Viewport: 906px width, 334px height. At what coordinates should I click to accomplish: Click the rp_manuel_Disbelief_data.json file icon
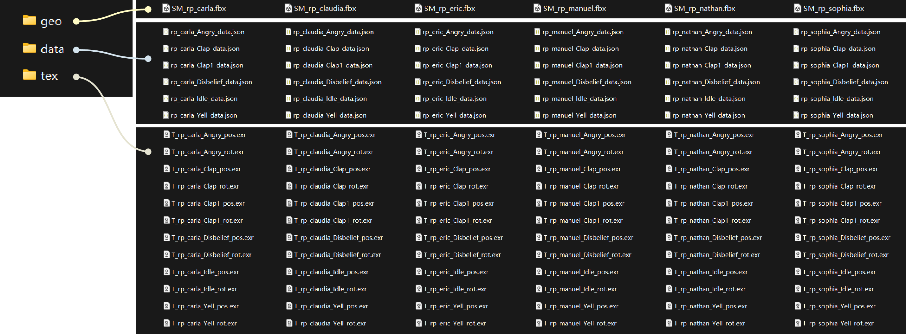pos(537,81)
